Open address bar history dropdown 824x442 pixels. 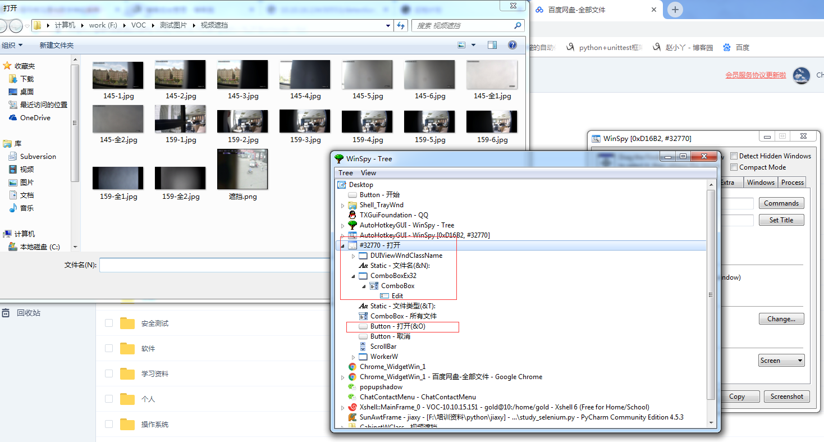pyautogui.click(x=388, y=25)
